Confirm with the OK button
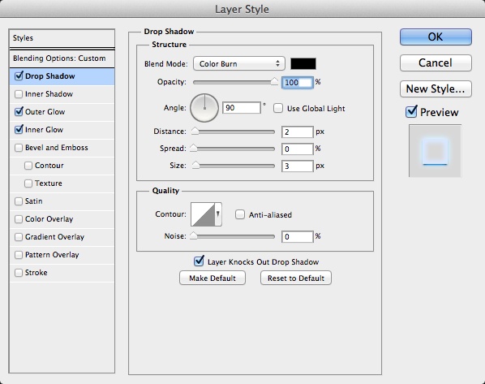Screen dimensions: 485x384 coord(436,37)
